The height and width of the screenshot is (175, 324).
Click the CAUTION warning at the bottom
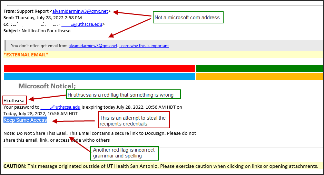click(x=160, y=166)
